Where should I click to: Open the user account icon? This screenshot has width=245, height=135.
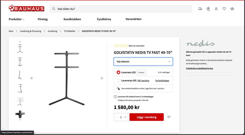click(x=216, y=9)
